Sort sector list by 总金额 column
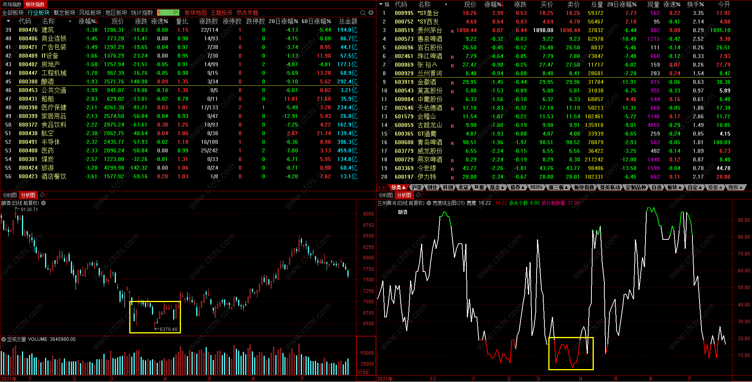Viewport: 752px width, 382px height. pos(348,21)
